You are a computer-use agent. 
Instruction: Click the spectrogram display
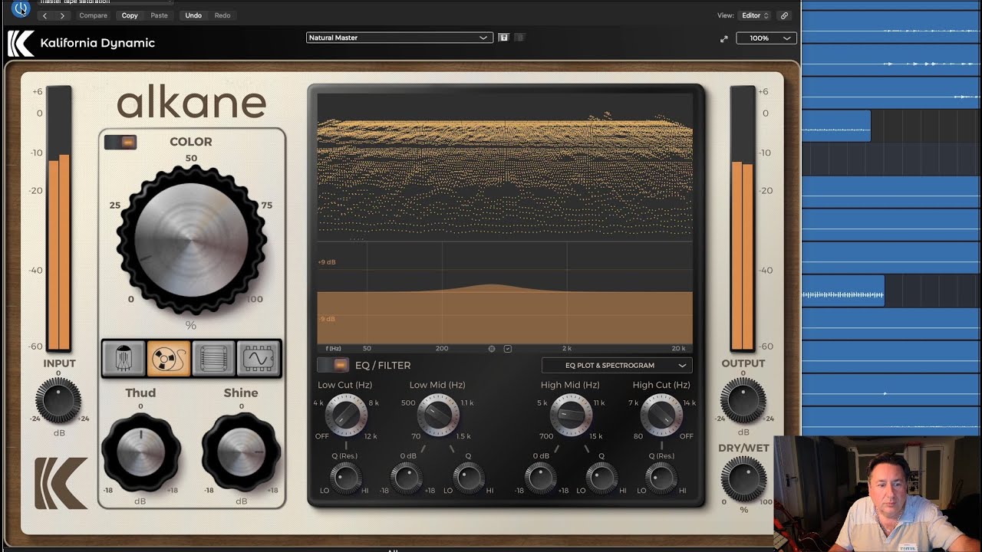(x=505, y=168)
